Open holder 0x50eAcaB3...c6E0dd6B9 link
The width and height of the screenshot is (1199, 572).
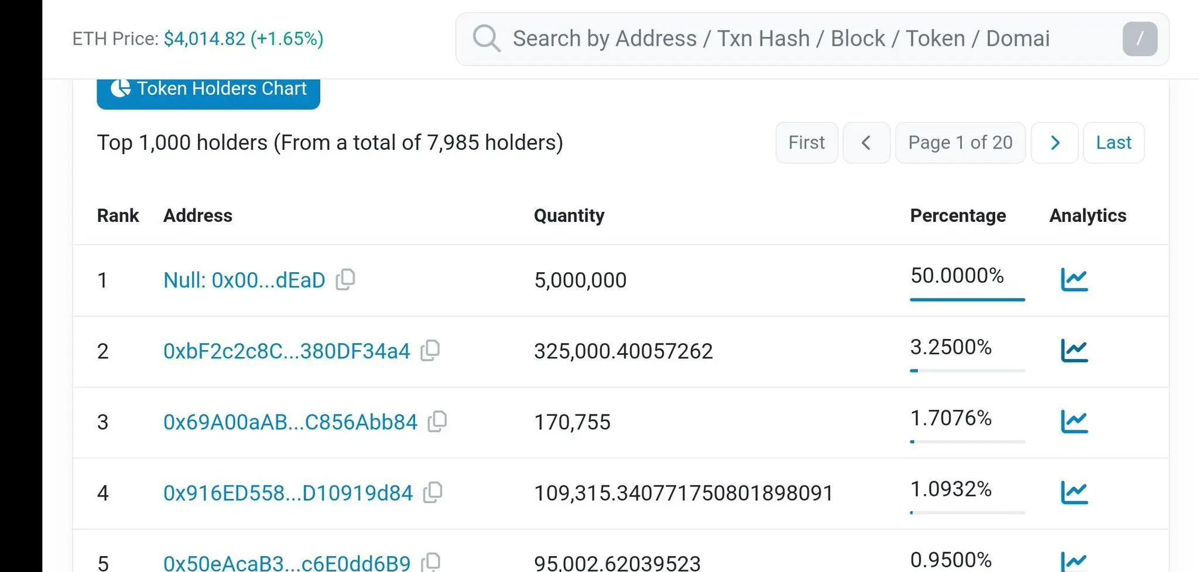(287, 563)
